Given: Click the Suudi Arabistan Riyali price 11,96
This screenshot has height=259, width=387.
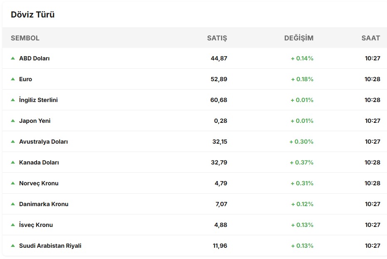Looking at the screenshot, I should tap(220, 246).
